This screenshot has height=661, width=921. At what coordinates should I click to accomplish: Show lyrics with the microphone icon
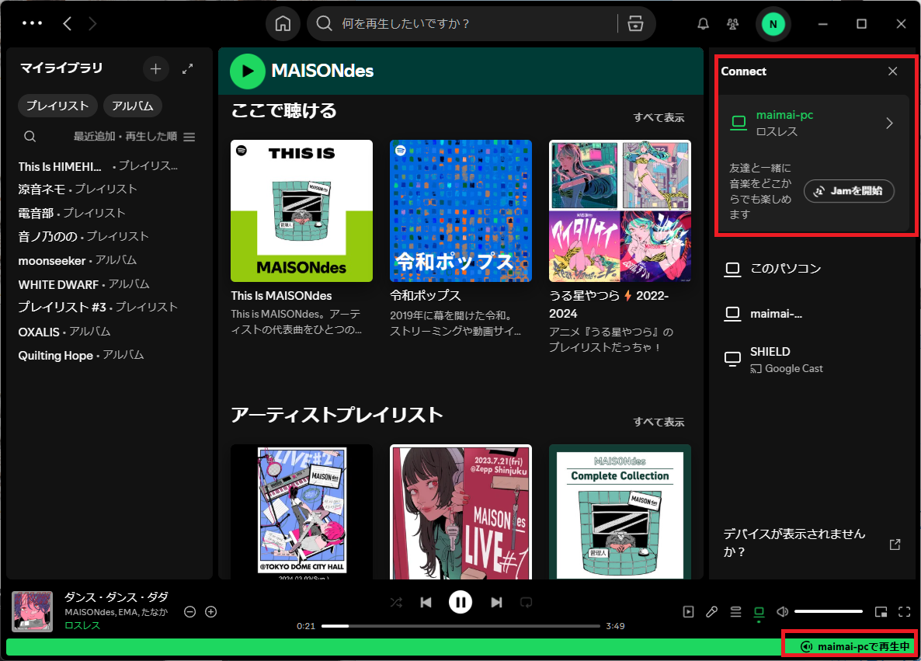(x=712, y=611)
